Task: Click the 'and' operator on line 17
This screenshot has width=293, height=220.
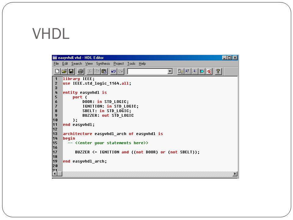Action: pyautogui.click(x=125, y=152)
